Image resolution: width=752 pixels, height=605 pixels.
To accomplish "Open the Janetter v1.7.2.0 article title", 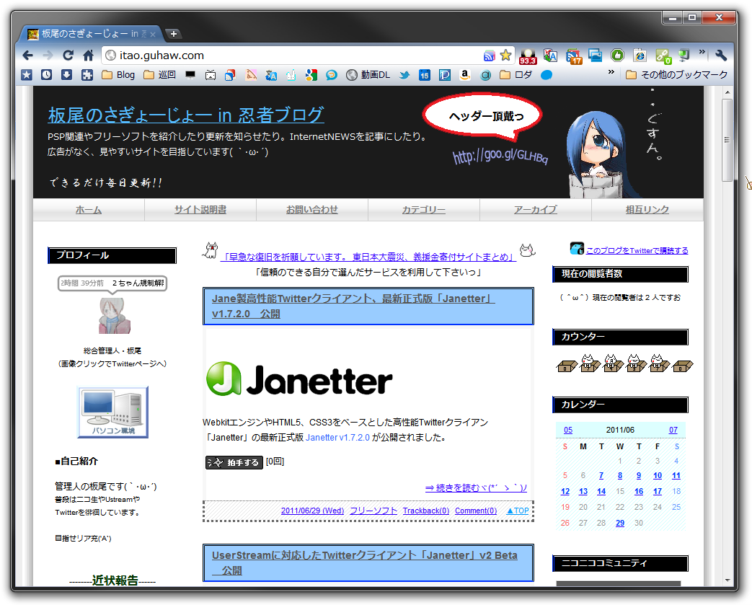I will (353, 306).
